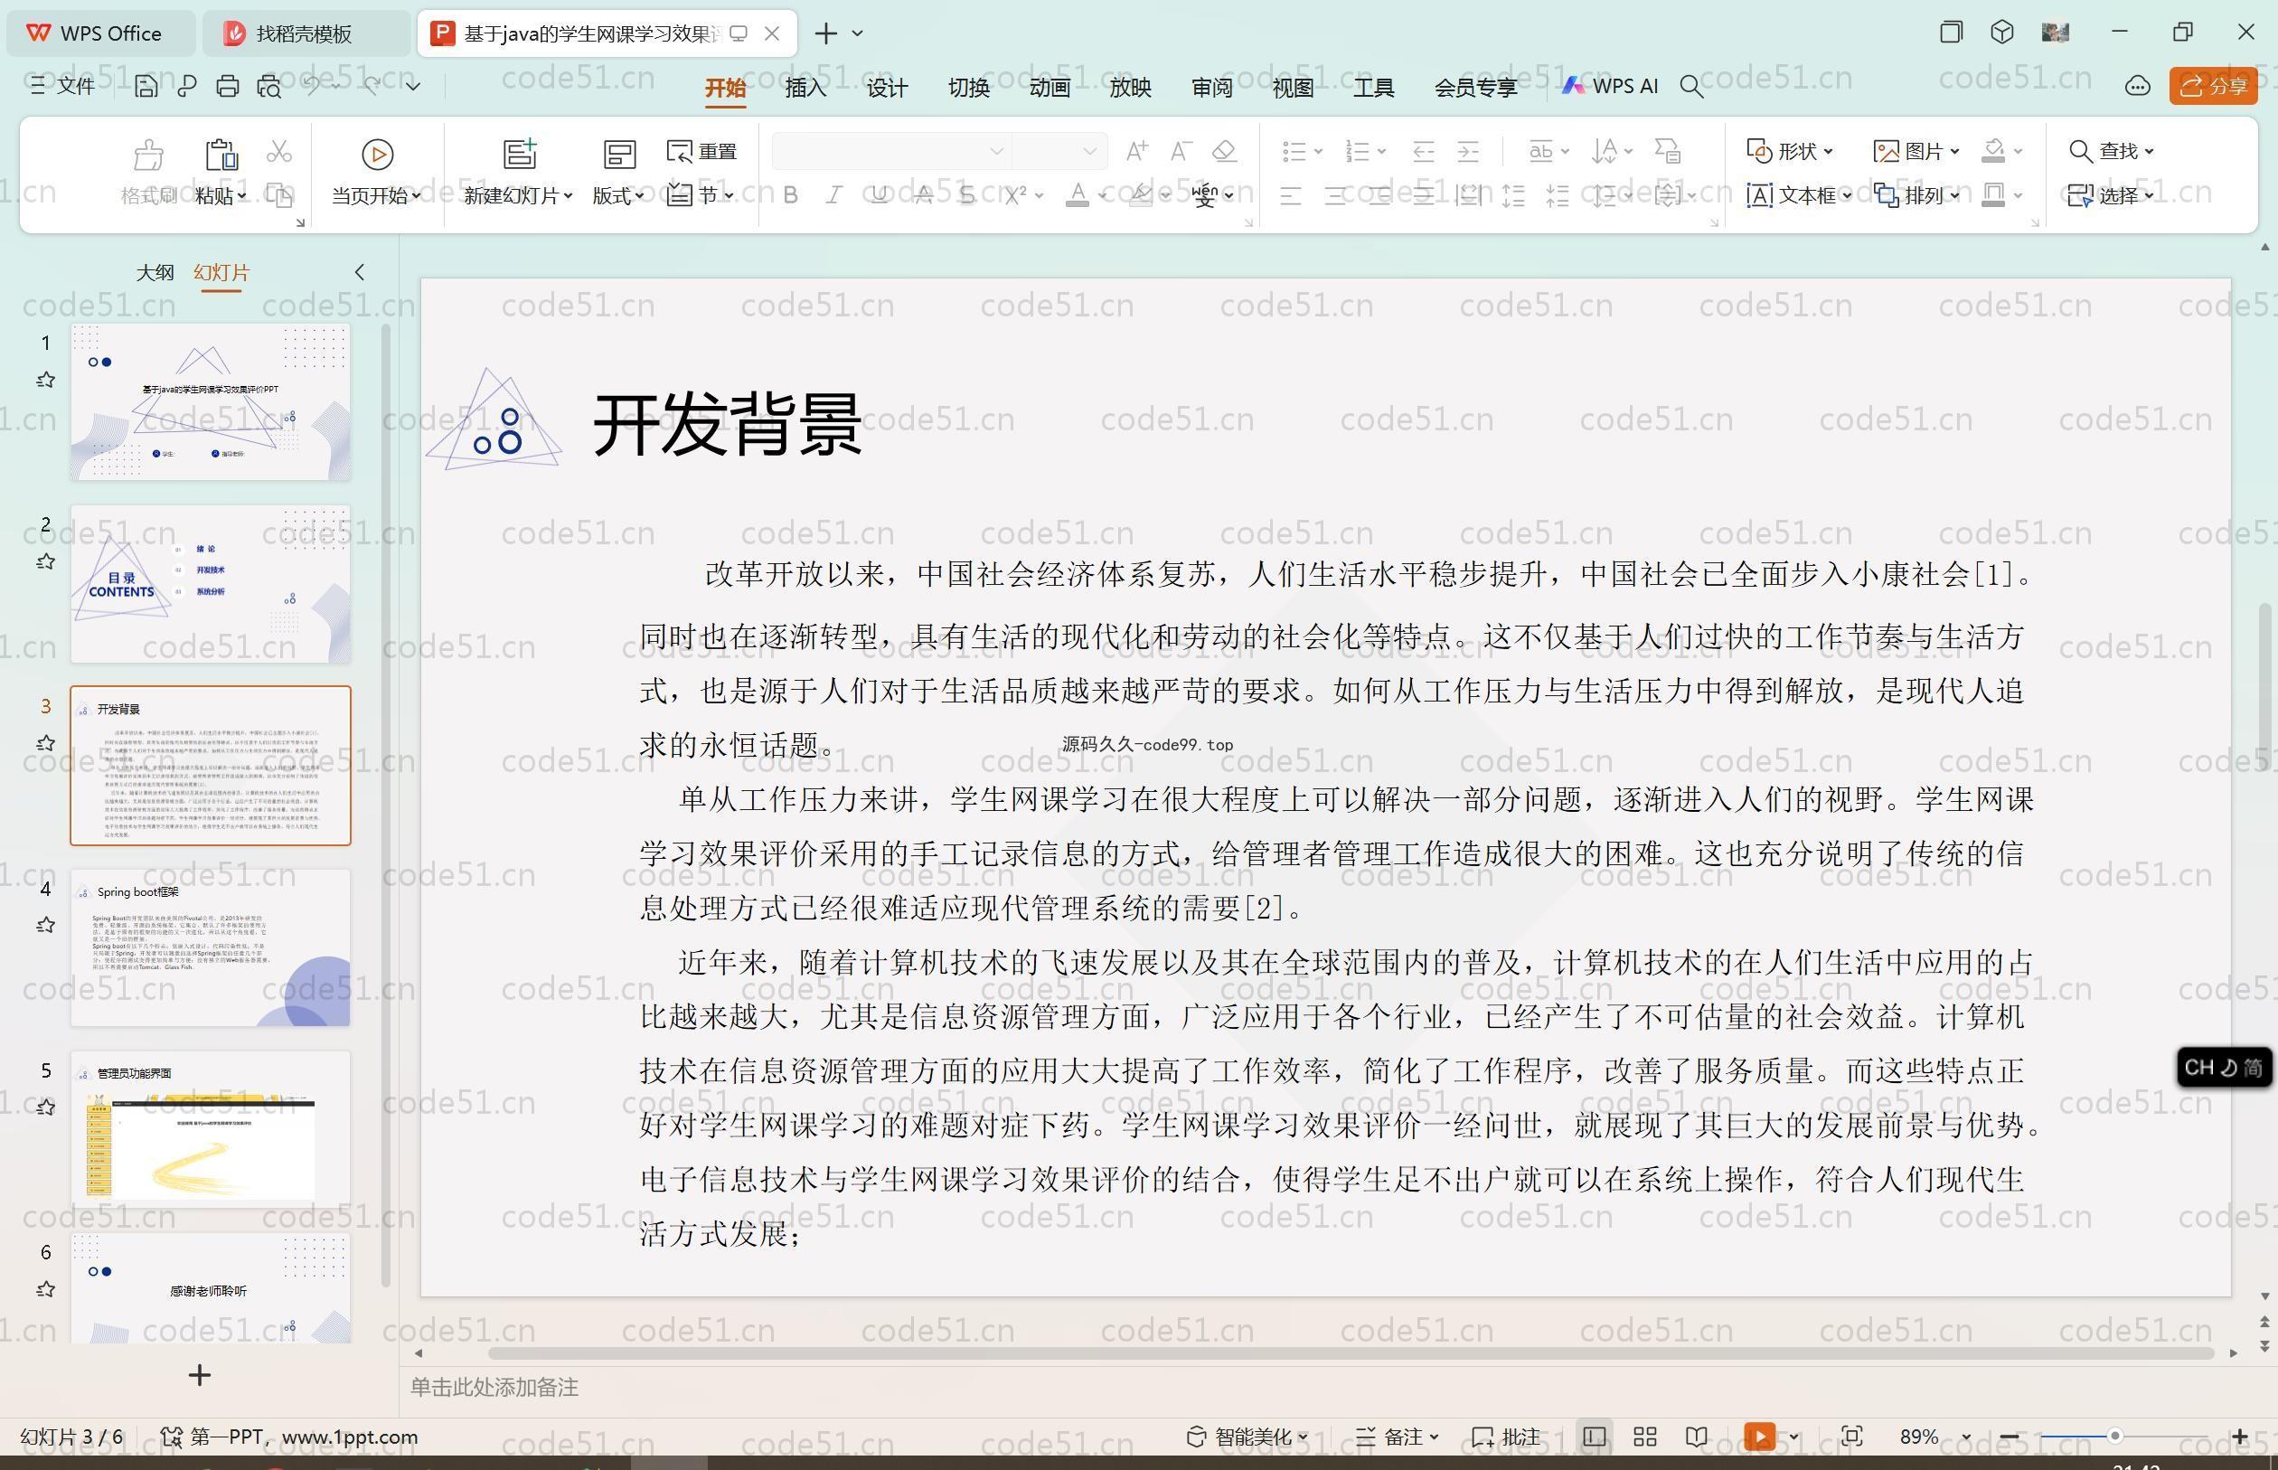Open the Animation (动画) ribbon tab
2278x1470 pixels.
(x=1050, y=88)
